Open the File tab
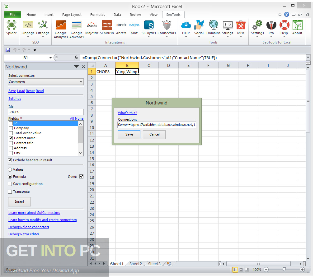Screen dimensions: 315x277 click(12, 15)
